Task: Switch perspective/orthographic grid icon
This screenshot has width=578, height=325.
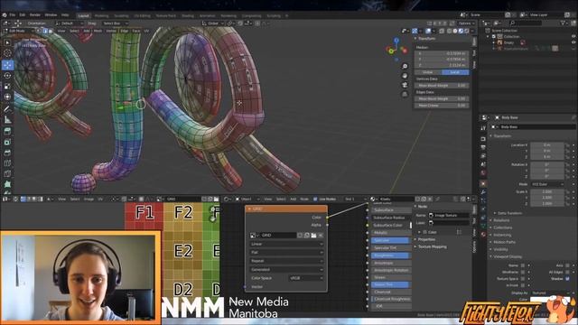Action: pos(405,94)
